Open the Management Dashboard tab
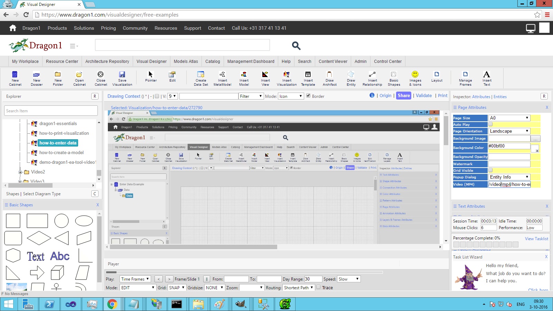This screenshot has height=311, width=553. pos(251,61)
